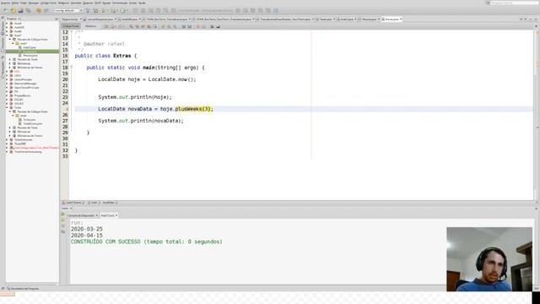Screen dimensions: 540x304
Task: Click the Shift Line Left icon
Action: click(x=184, y=26)
